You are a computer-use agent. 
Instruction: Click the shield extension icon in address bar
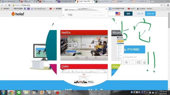(x=161, y=5)
